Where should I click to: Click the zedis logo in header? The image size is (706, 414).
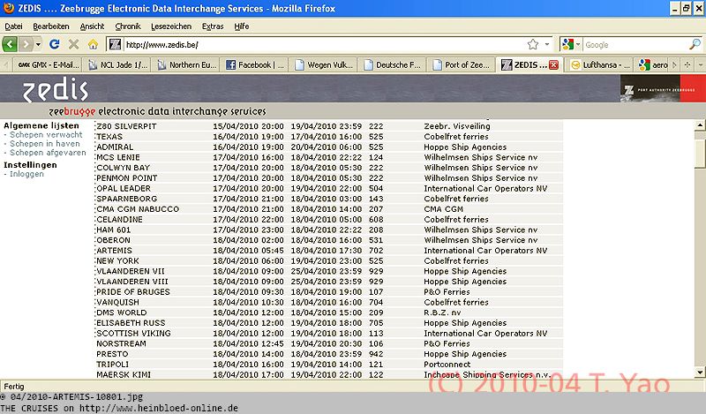[55, 89]
